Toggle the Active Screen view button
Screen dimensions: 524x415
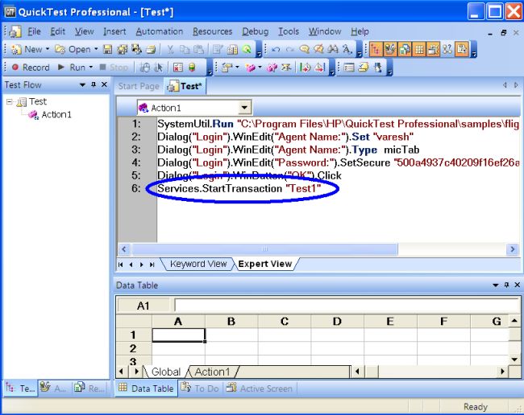click(433, 49)
